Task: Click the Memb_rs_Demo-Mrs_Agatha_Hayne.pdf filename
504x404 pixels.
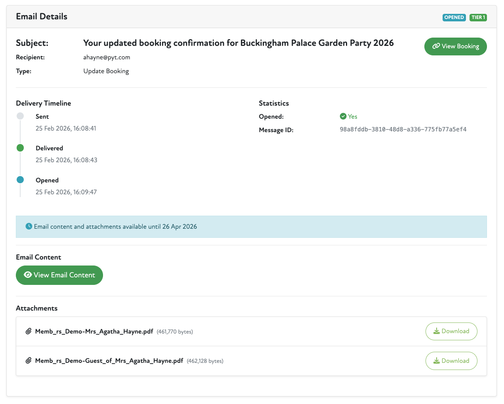Action: point(94,332)
